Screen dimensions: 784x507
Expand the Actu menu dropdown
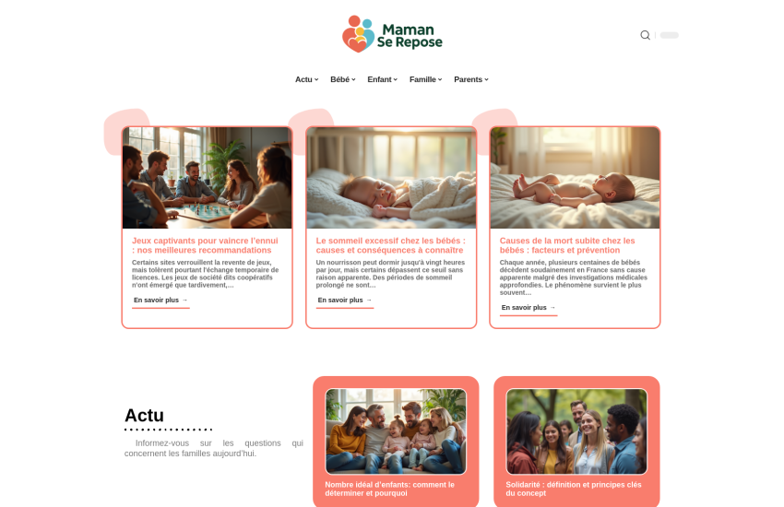[306, 79]
